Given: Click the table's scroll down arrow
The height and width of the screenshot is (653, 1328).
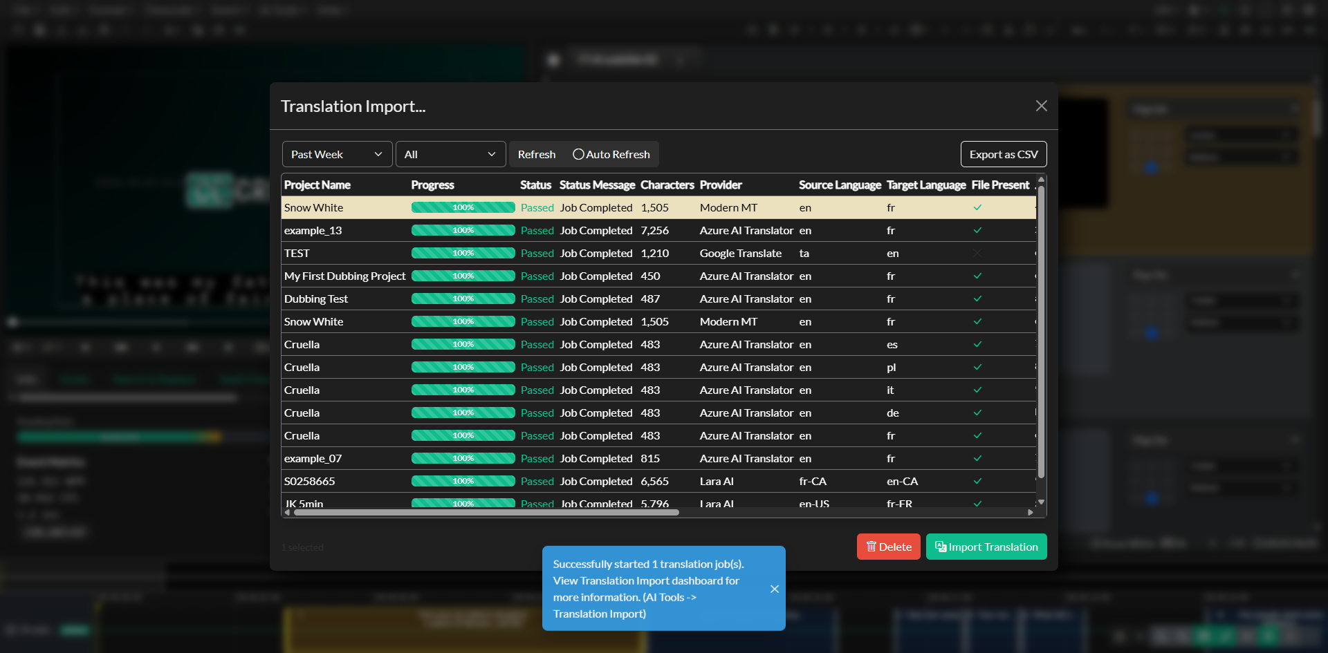Looking at the screenshot, I should click(1041, 502).
